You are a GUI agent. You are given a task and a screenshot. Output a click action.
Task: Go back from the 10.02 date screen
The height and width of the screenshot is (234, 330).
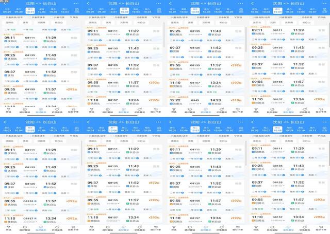click(x=88, y=4)
